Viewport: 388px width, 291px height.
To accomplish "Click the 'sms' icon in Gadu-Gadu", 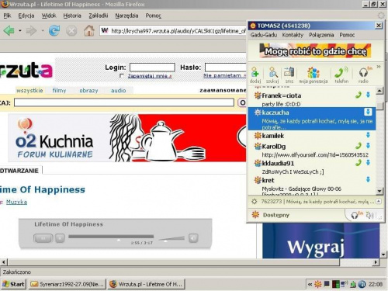I will 289,74.
